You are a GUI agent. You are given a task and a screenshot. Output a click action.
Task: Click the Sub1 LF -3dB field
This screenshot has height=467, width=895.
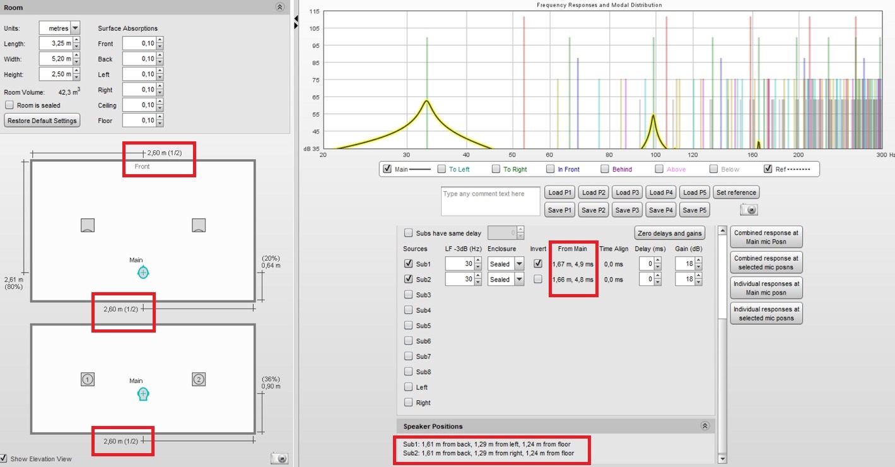(x=459, y=264)
